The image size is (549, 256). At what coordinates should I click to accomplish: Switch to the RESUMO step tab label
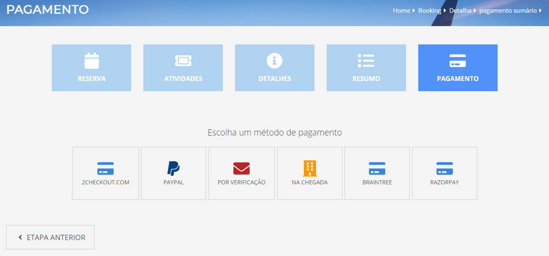click(366, 79)
